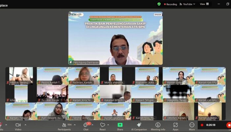
Task: Select the Kantah Jakarta U participant tile
Action: [x=115, y=111]
